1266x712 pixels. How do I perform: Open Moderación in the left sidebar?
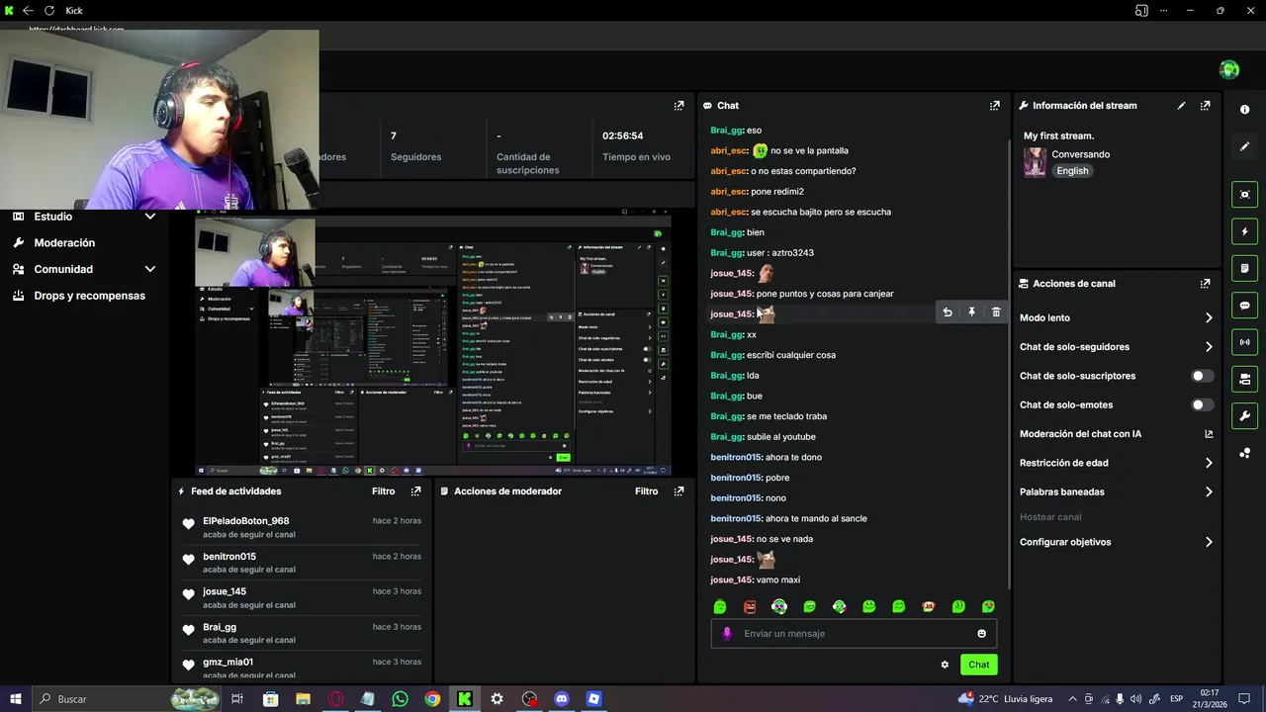click(64, 243)
